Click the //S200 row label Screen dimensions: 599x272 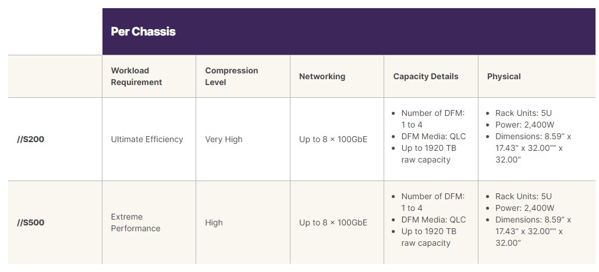pyautogui.click(x=30, y=139)
